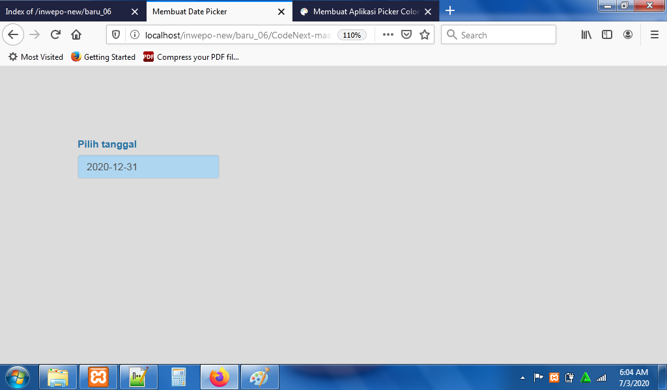Click the browser Back arrow button

(x=13, y=35)
